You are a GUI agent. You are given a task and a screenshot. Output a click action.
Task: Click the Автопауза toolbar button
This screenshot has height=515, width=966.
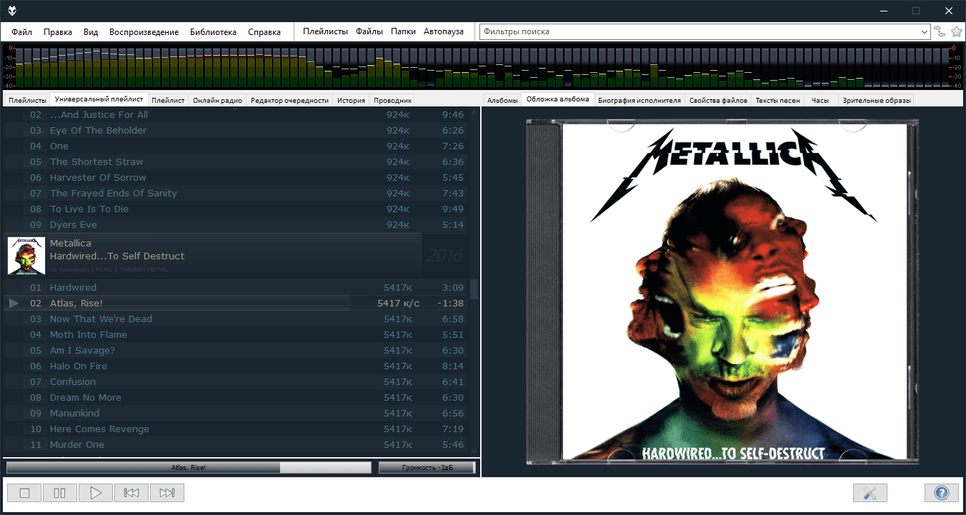click(x=443, y=31)
